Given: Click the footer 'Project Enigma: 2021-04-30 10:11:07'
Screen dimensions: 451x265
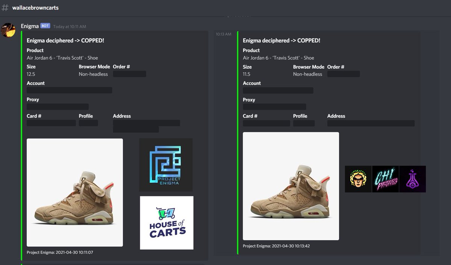Looking at the screenshot, I should pos(60,252).
